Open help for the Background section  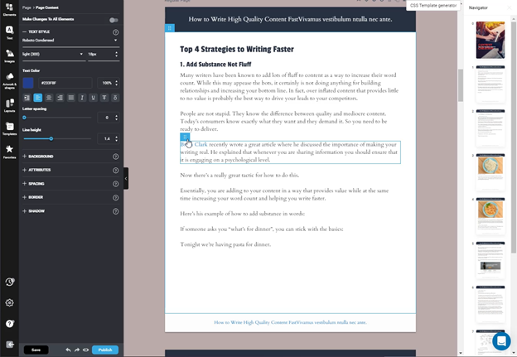click(x=115, y=157)
